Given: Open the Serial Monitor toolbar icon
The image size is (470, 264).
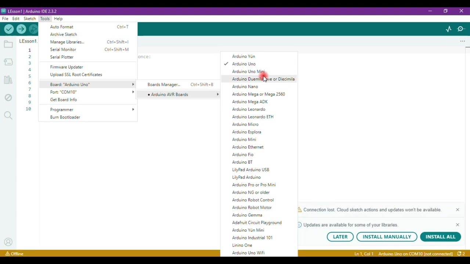Looking at the screenshot, I should (x=461, y=29).
